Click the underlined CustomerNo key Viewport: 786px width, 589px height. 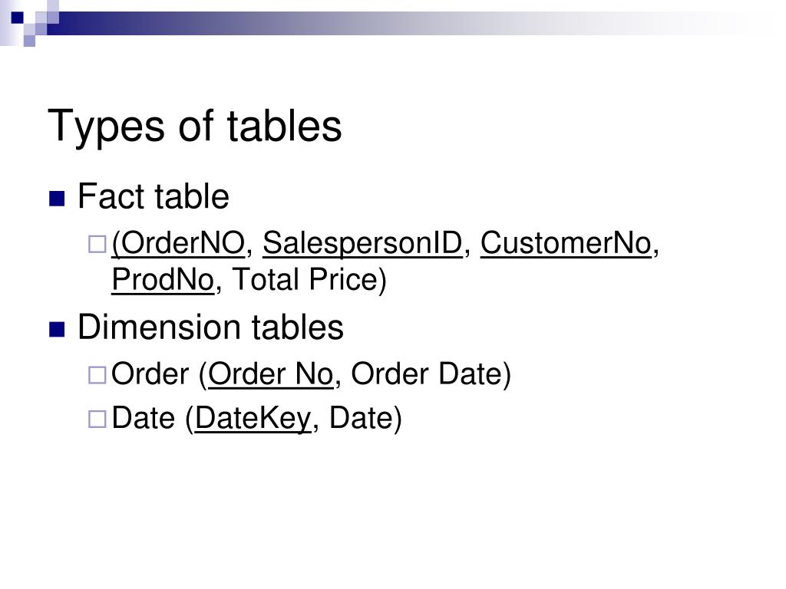pyautogui.click(x=566, y=243)
